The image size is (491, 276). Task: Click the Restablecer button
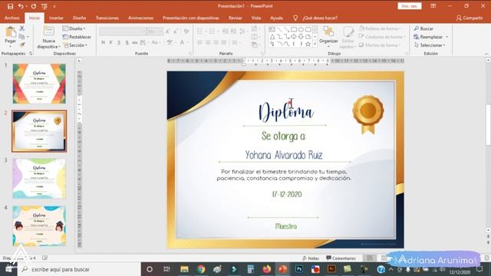77,37
